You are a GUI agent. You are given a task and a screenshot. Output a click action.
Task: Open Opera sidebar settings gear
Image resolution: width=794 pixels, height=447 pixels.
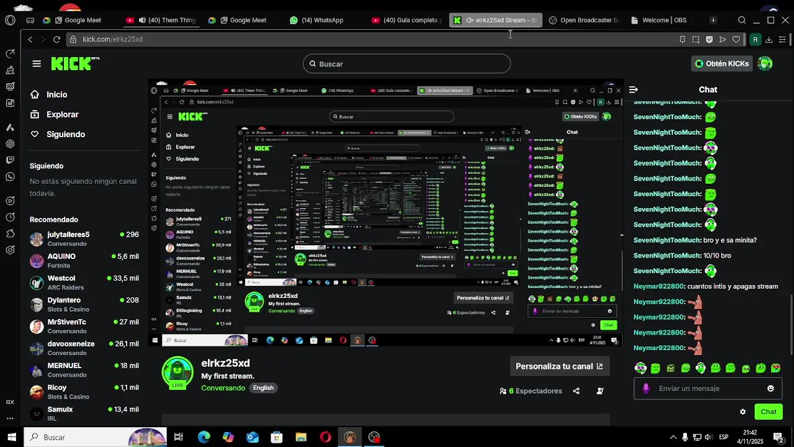point(10,250)
